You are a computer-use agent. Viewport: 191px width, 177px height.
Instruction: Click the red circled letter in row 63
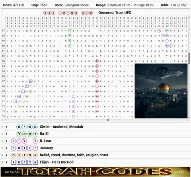pyautogui.click(x=97, y=61)
